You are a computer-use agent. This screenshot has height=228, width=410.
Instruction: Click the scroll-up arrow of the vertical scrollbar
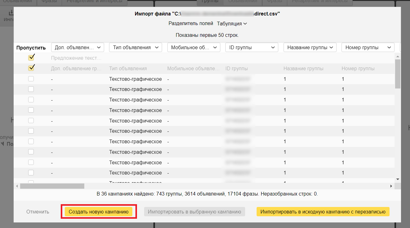point(398,56)
